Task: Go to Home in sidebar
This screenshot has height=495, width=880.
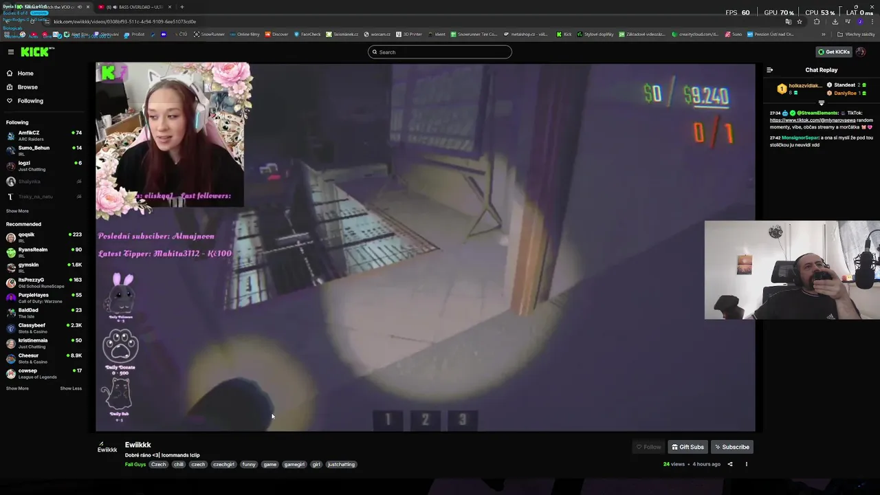Action: (x=25, y=74)
